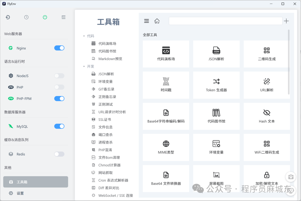Collapse the 代码 tree group

[x=84, y=36]
